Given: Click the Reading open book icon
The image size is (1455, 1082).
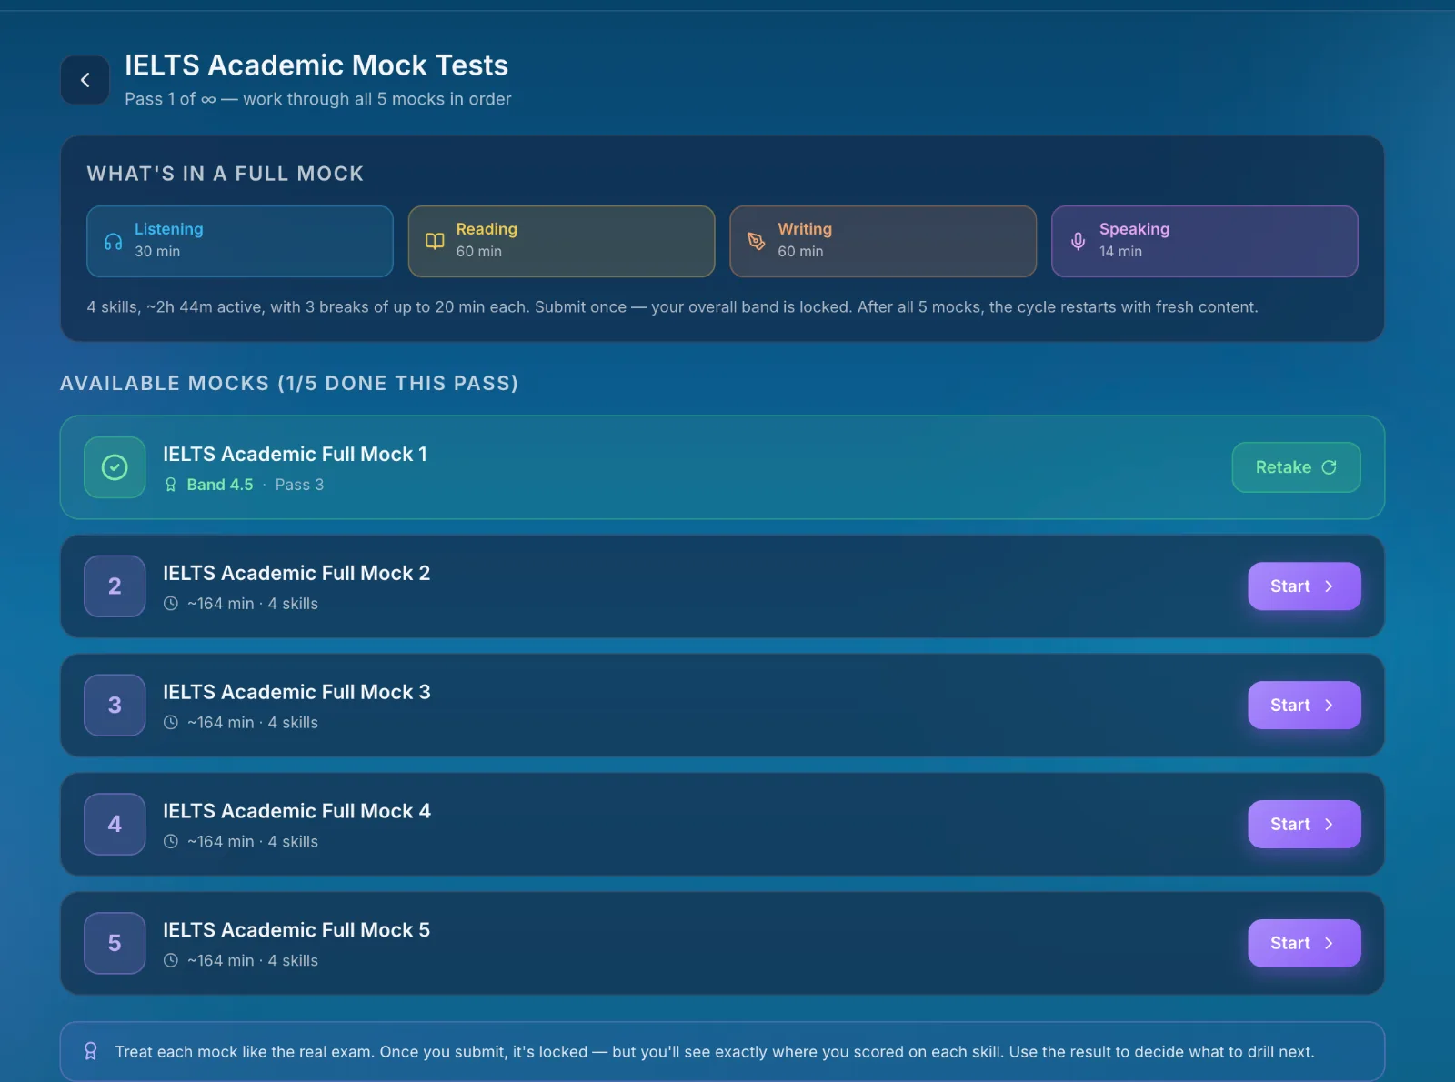Looking at the screenshot, I should click(x=435, y=241).
